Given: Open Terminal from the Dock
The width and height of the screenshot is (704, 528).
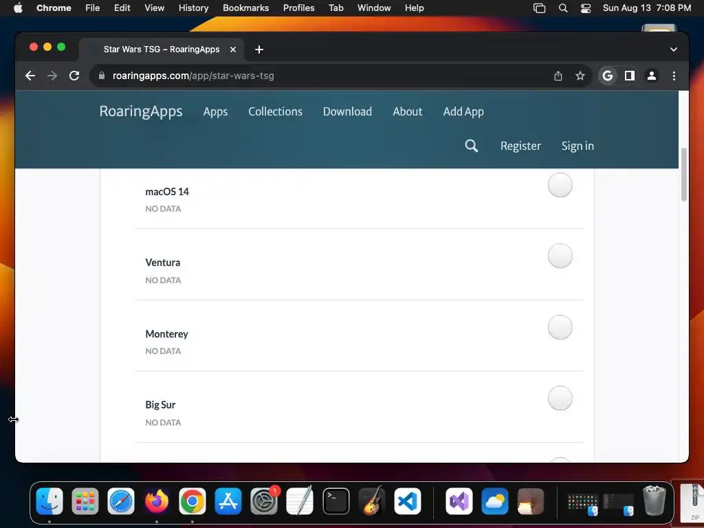Looking at the screenshot, I should point(335,501).
